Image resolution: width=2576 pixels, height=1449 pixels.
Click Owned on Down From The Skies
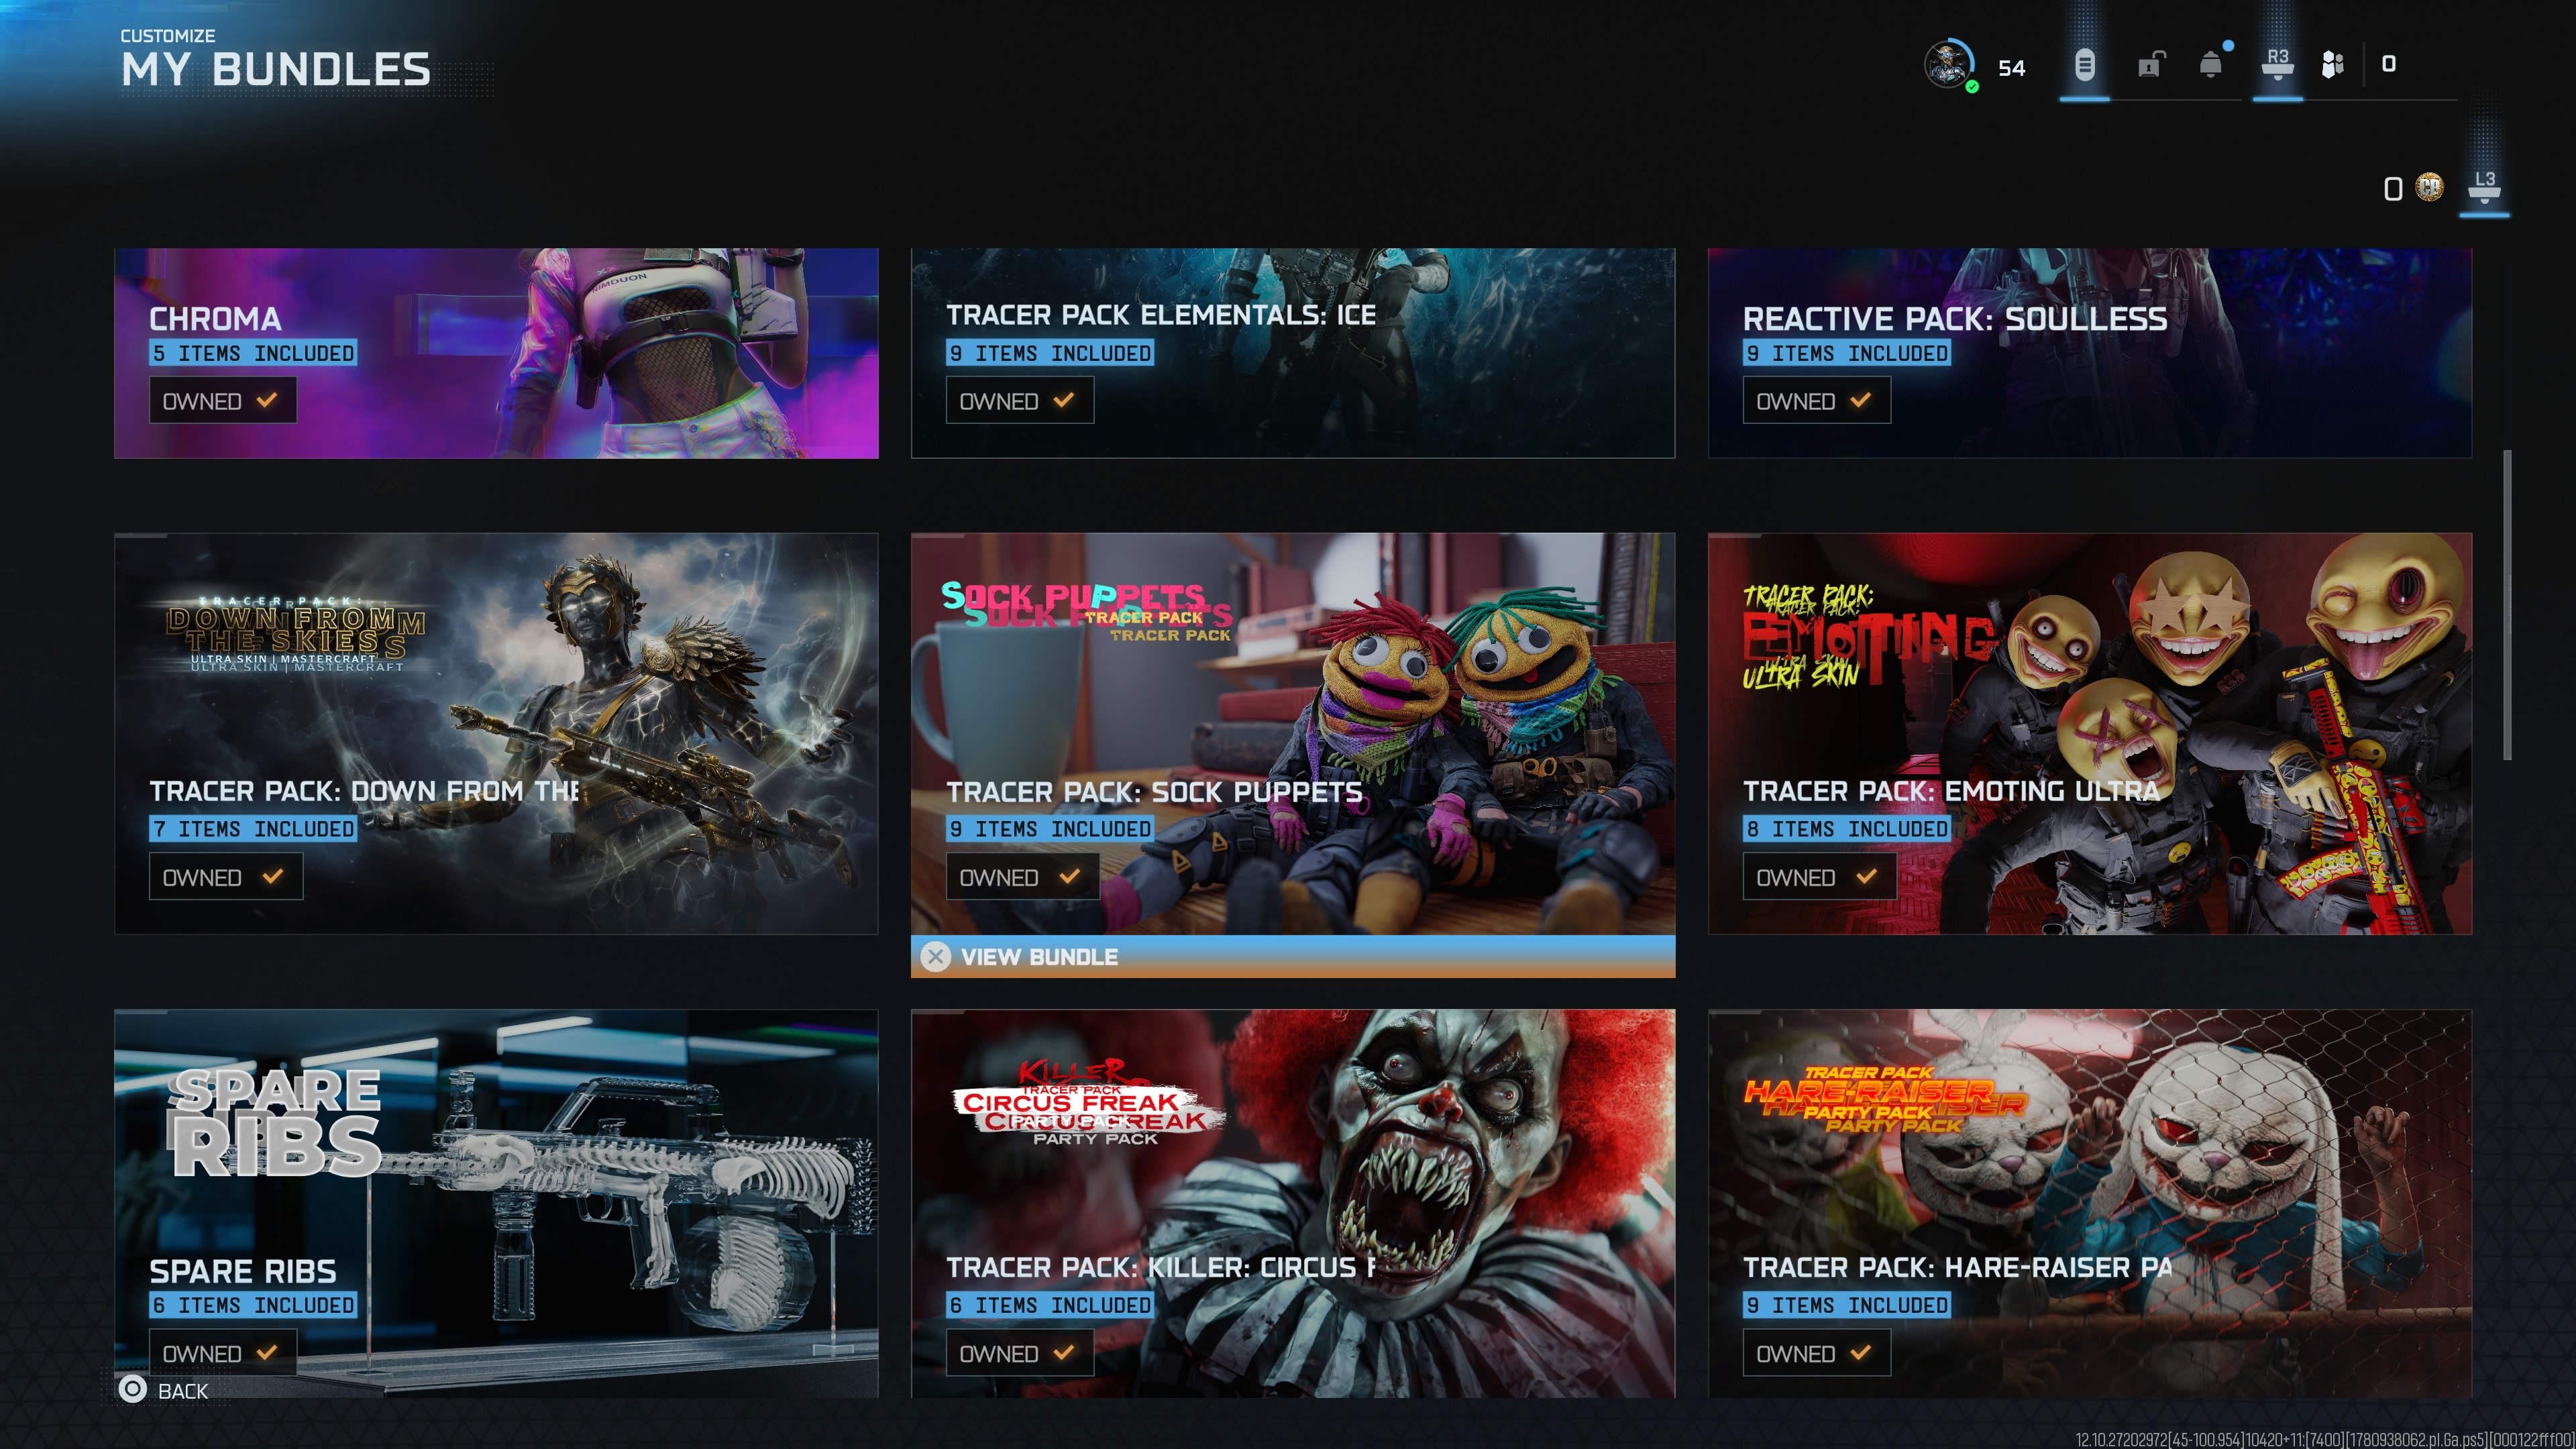[226, 877]
